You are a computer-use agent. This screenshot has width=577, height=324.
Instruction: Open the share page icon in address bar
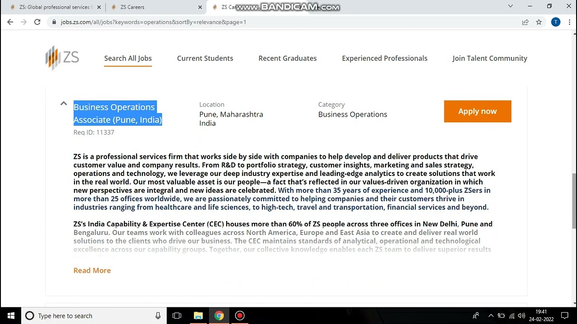click(525, 22)
